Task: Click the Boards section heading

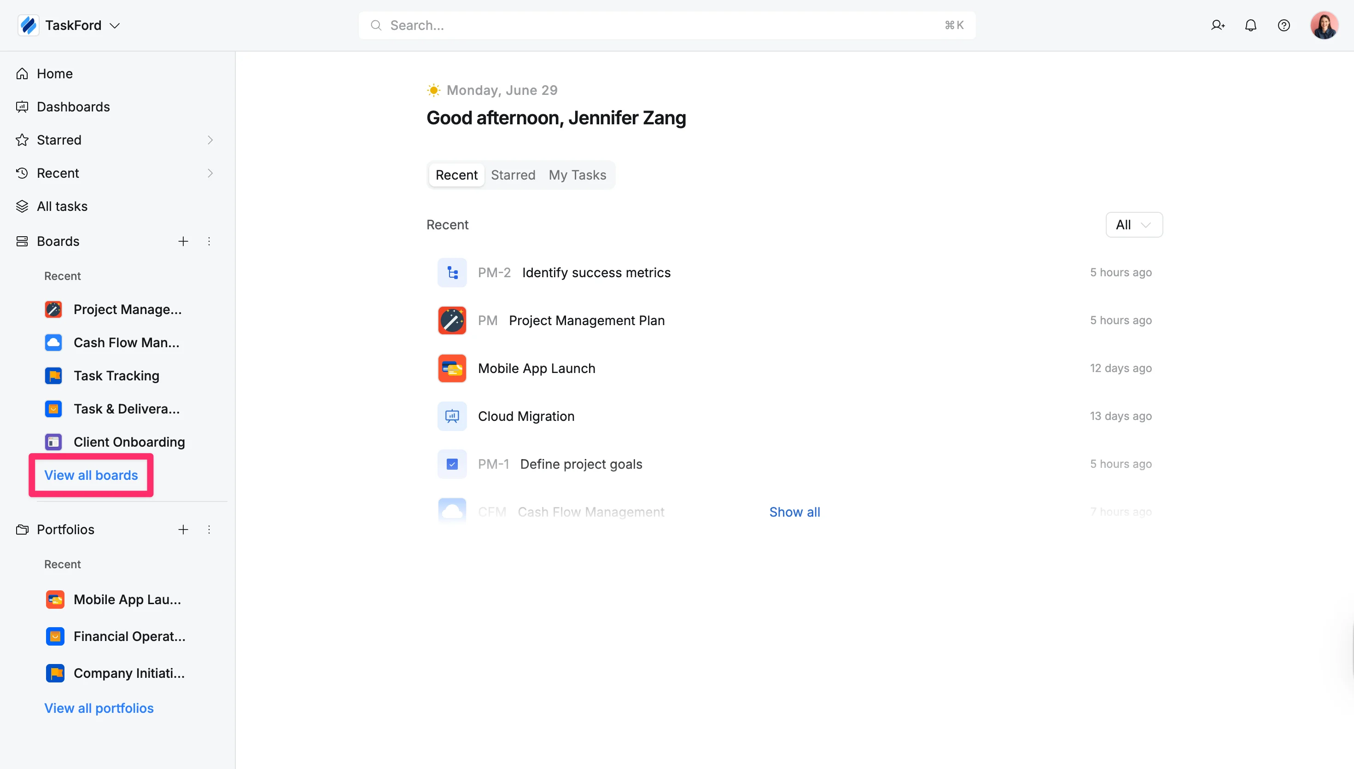Action: tap(58, 241)
